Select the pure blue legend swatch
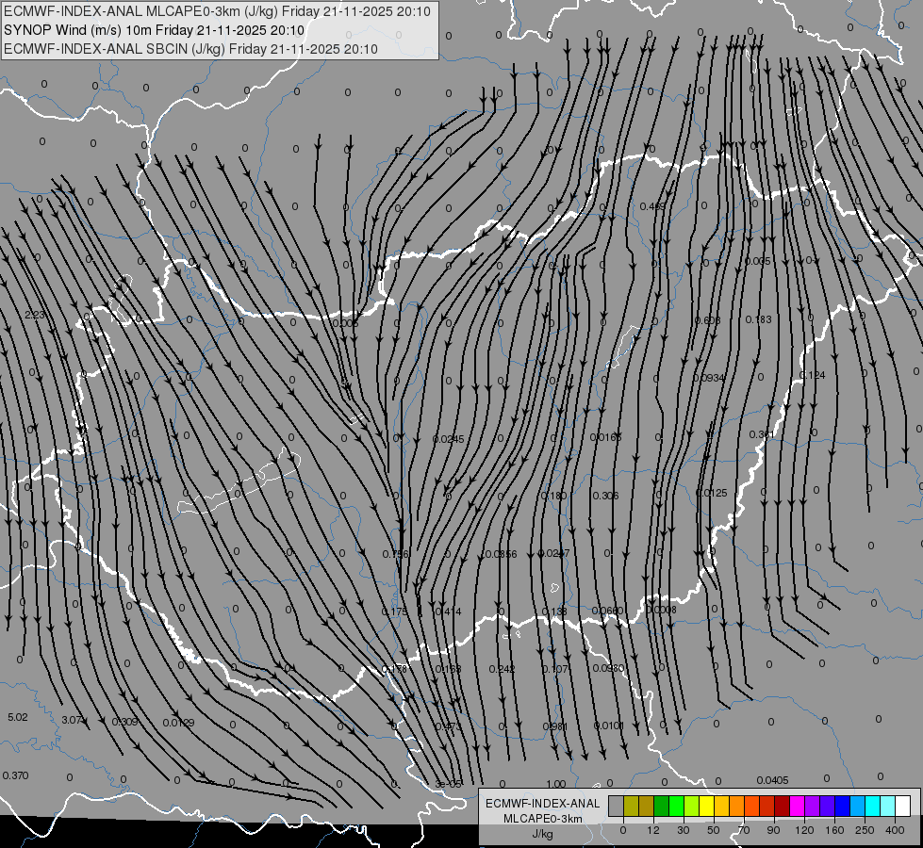Image resolution: width=923 pixels, height=848 pixels. click(842, 807)
